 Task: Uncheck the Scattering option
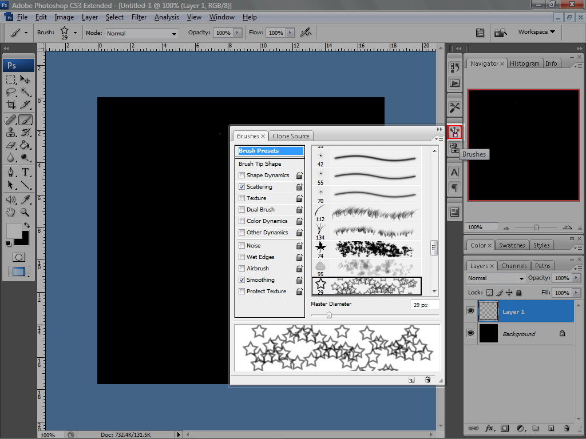[241, 187]
